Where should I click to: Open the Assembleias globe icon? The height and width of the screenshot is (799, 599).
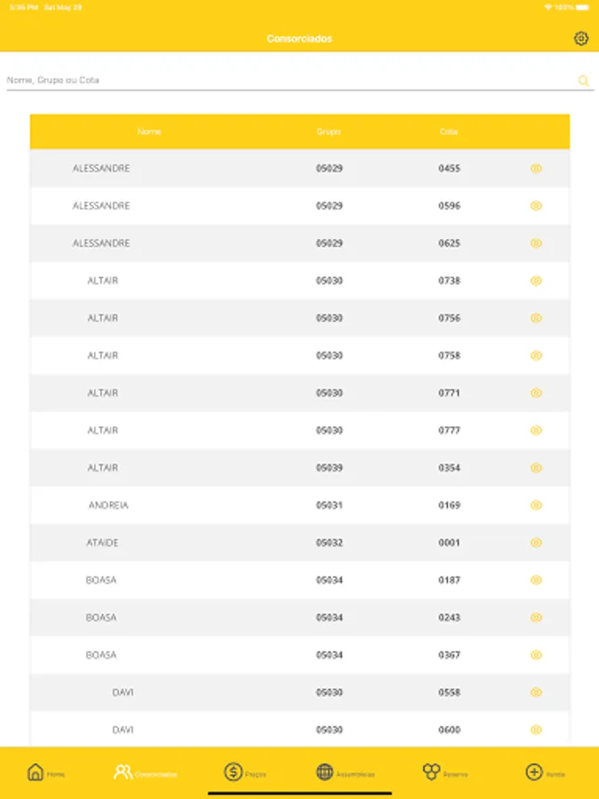(325, 772)
